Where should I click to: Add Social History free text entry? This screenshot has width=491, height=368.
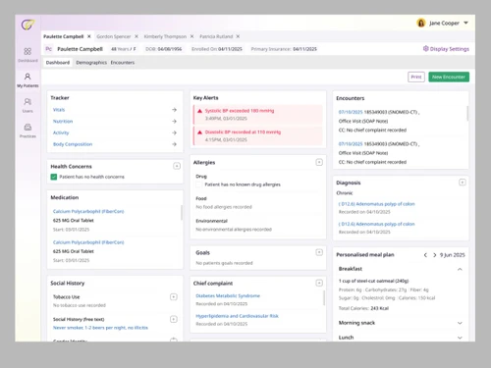pyautogui.click(x=174, y=319)
